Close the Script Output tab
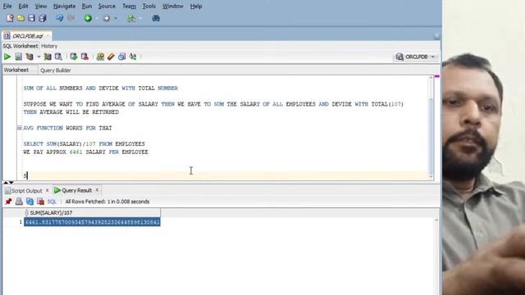The image size is (525, 295). pyautogui.click(x=48, y=190)
